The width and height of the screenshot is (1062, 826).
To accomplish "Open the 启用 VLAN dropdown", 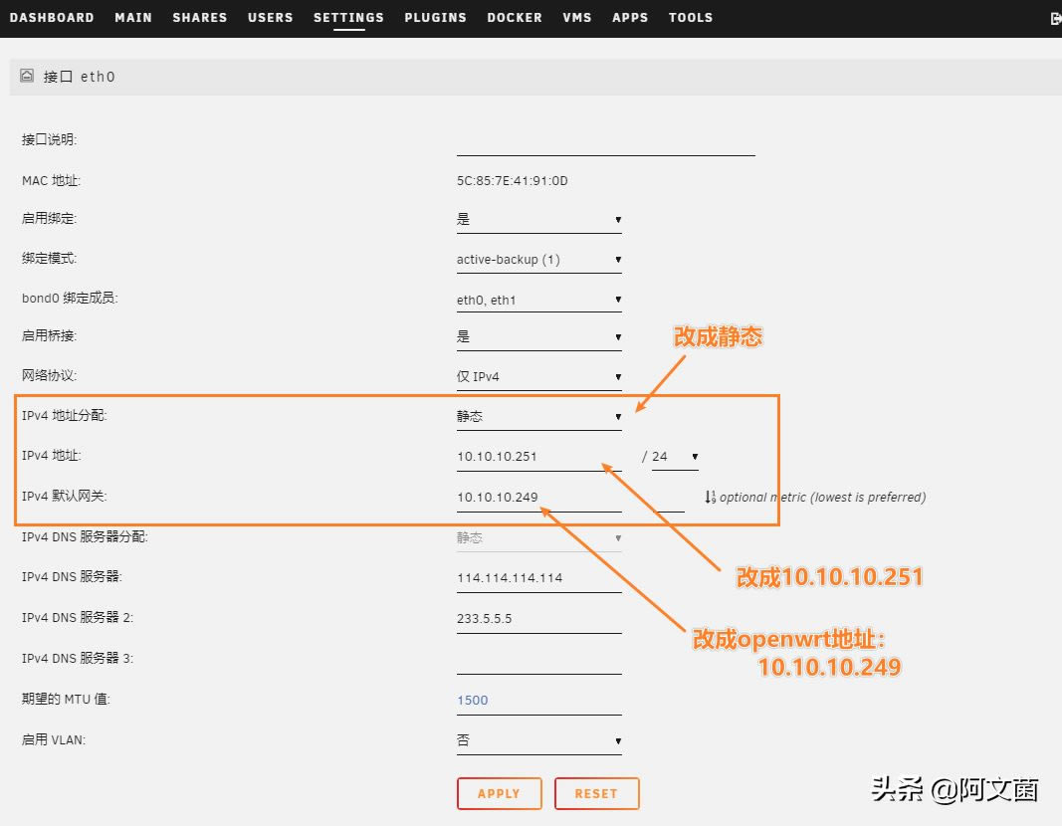I will pos(539,740).
